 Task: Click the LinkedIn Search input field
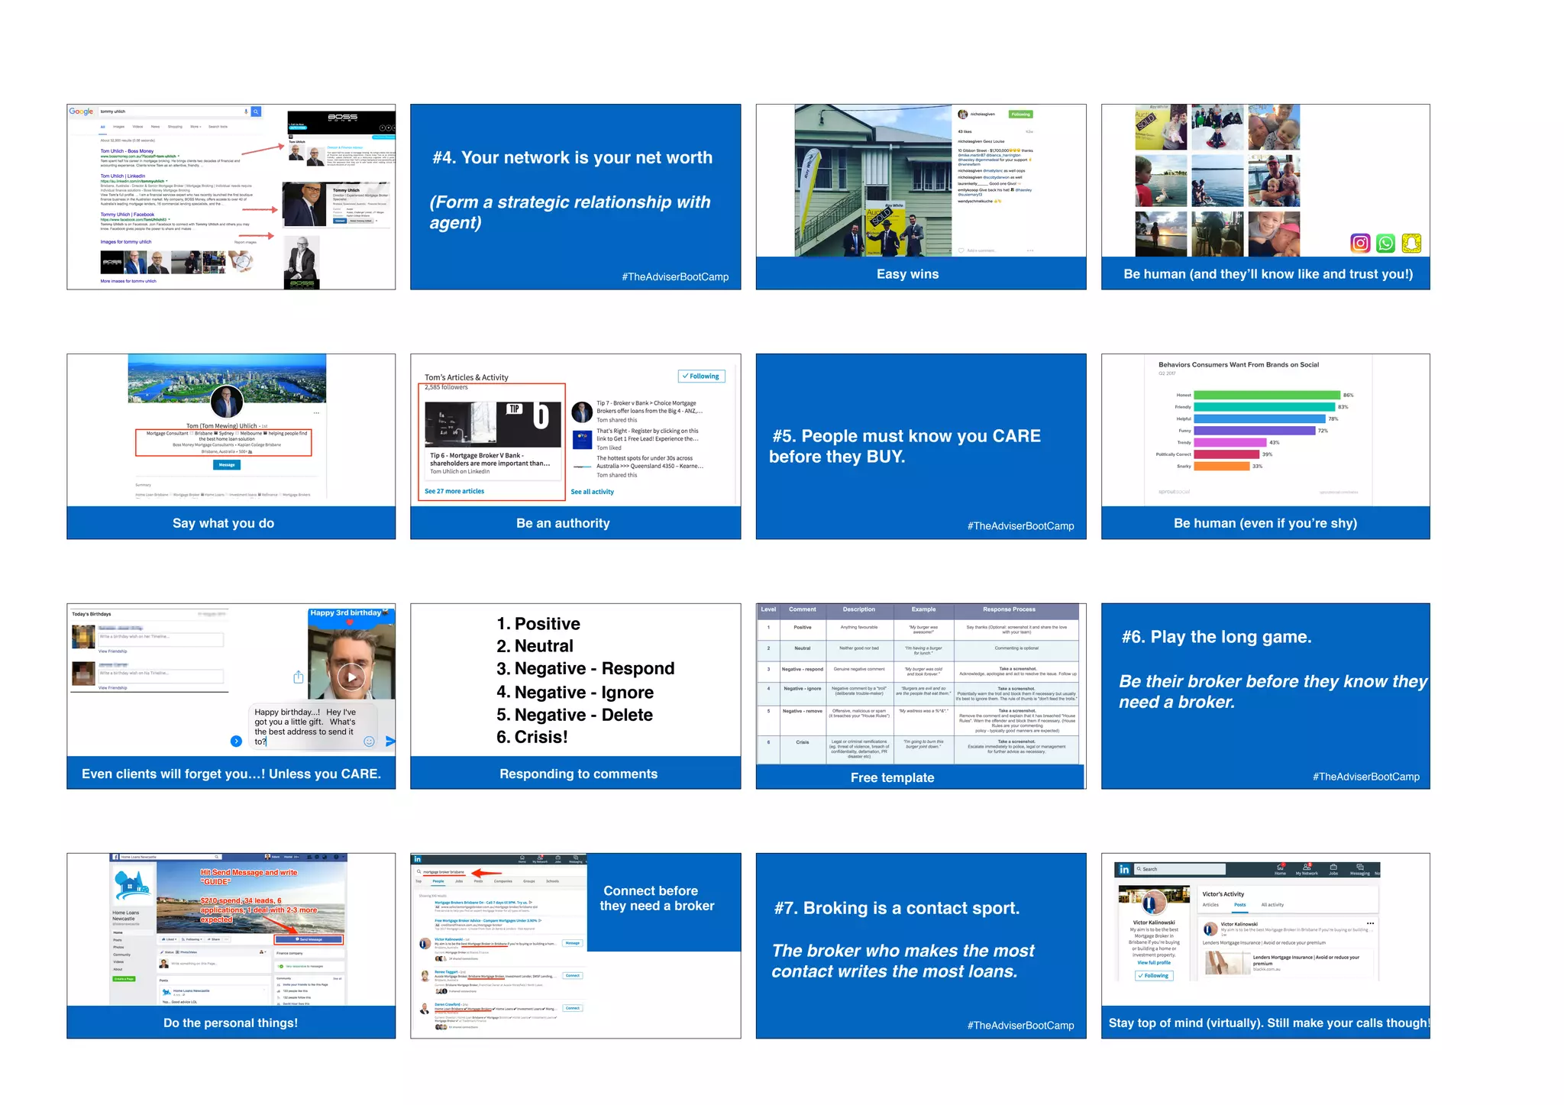click(1180, 869)
